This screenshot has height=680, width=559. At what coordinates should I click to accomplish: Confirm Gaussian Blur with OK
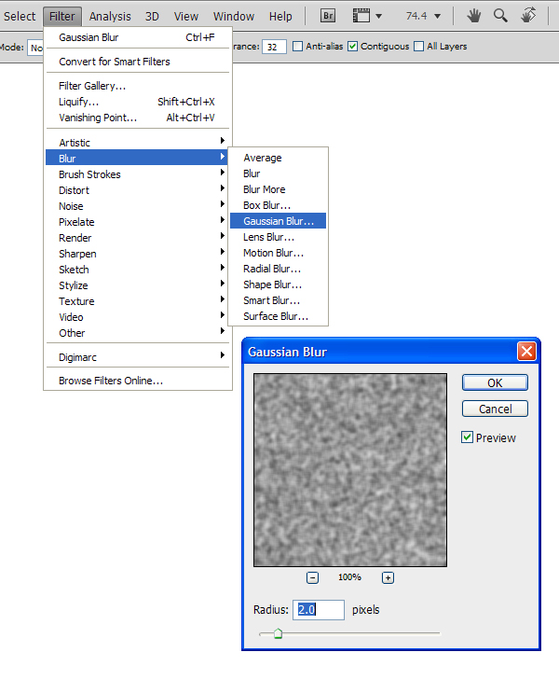pyautogui.click(x=495, y=382)
